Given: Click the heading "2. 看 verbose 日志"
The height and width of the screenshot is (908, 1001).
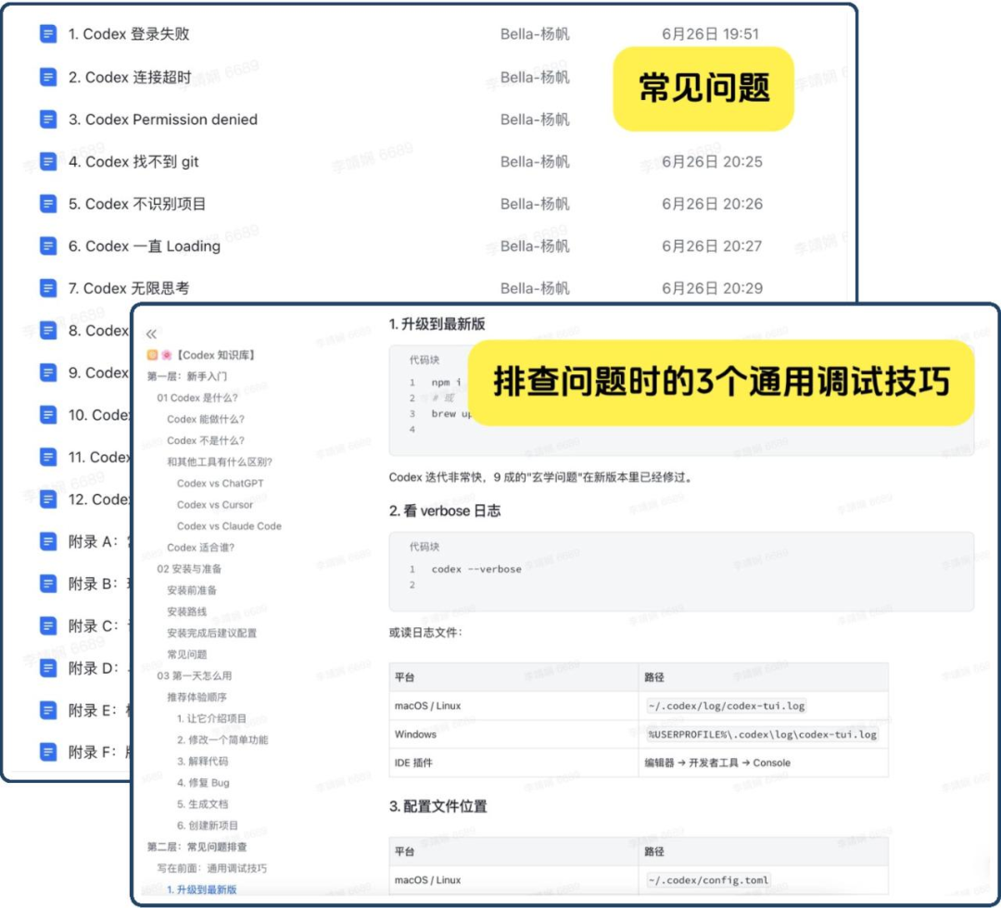Looking at the screenshot, I should pos(445,511).
